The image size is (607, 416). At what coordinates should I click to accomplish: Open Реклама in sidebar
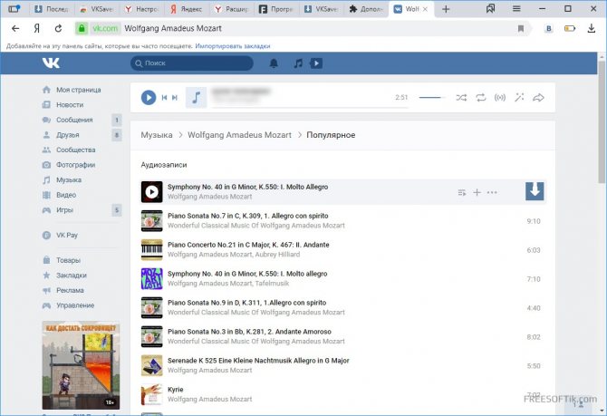click(70, 291)
